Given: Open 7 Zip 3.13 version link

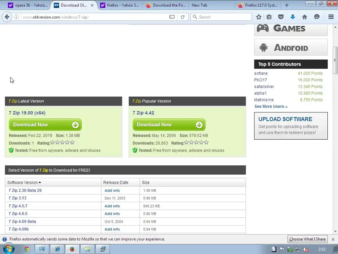Looking at the screenshot, I should pyautogui.click(x=17, y=198).
